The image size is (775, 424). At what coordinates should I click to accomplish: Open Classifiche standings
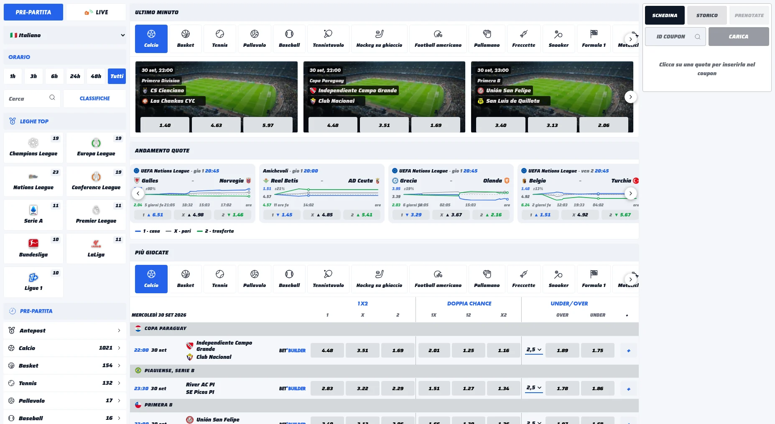tap(95, 99)
